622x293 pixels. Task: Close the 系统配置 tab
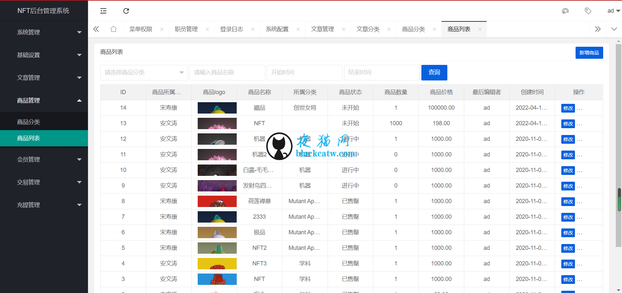298,29
